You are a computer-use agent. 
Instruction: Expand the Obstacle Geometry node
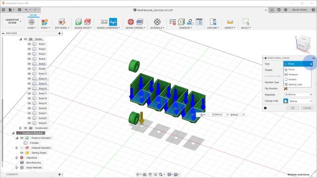tap(17, 148)
